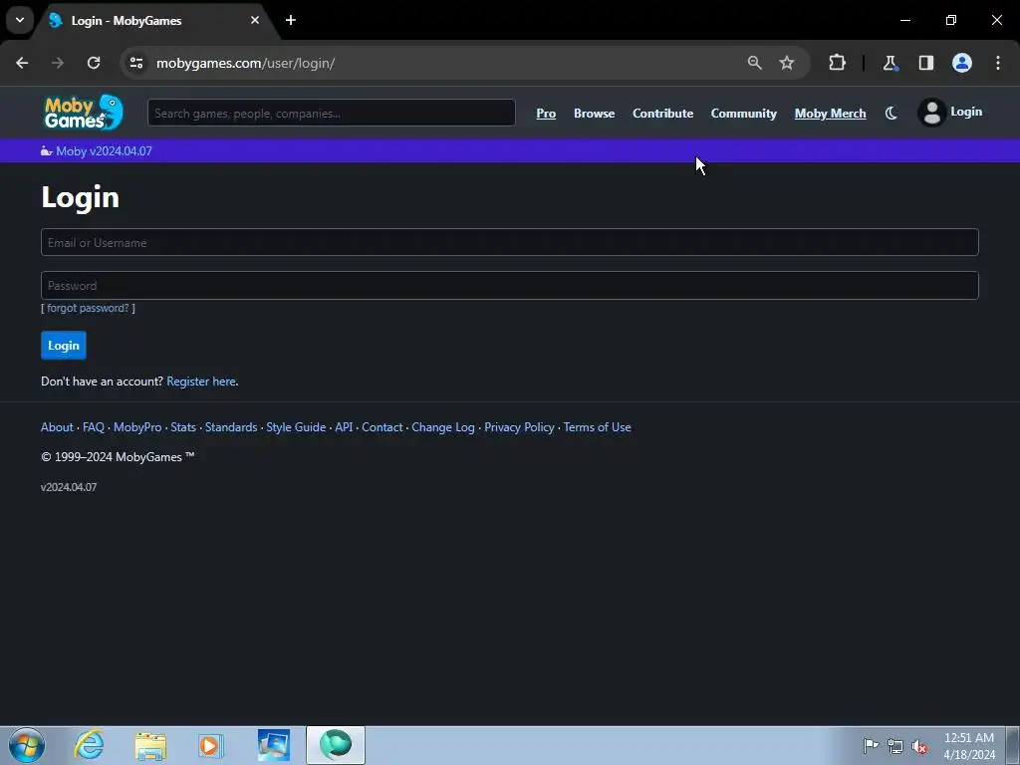
Task: Open the Change Log footer link
Action: coord(443,426)
